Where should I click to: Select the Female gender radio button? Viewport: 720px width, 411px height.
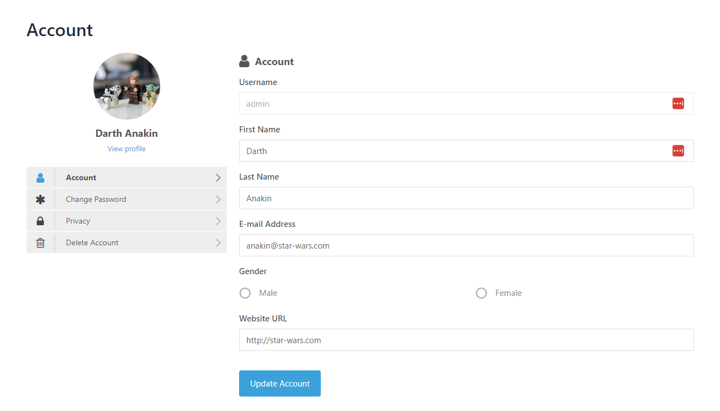[481, 293]
